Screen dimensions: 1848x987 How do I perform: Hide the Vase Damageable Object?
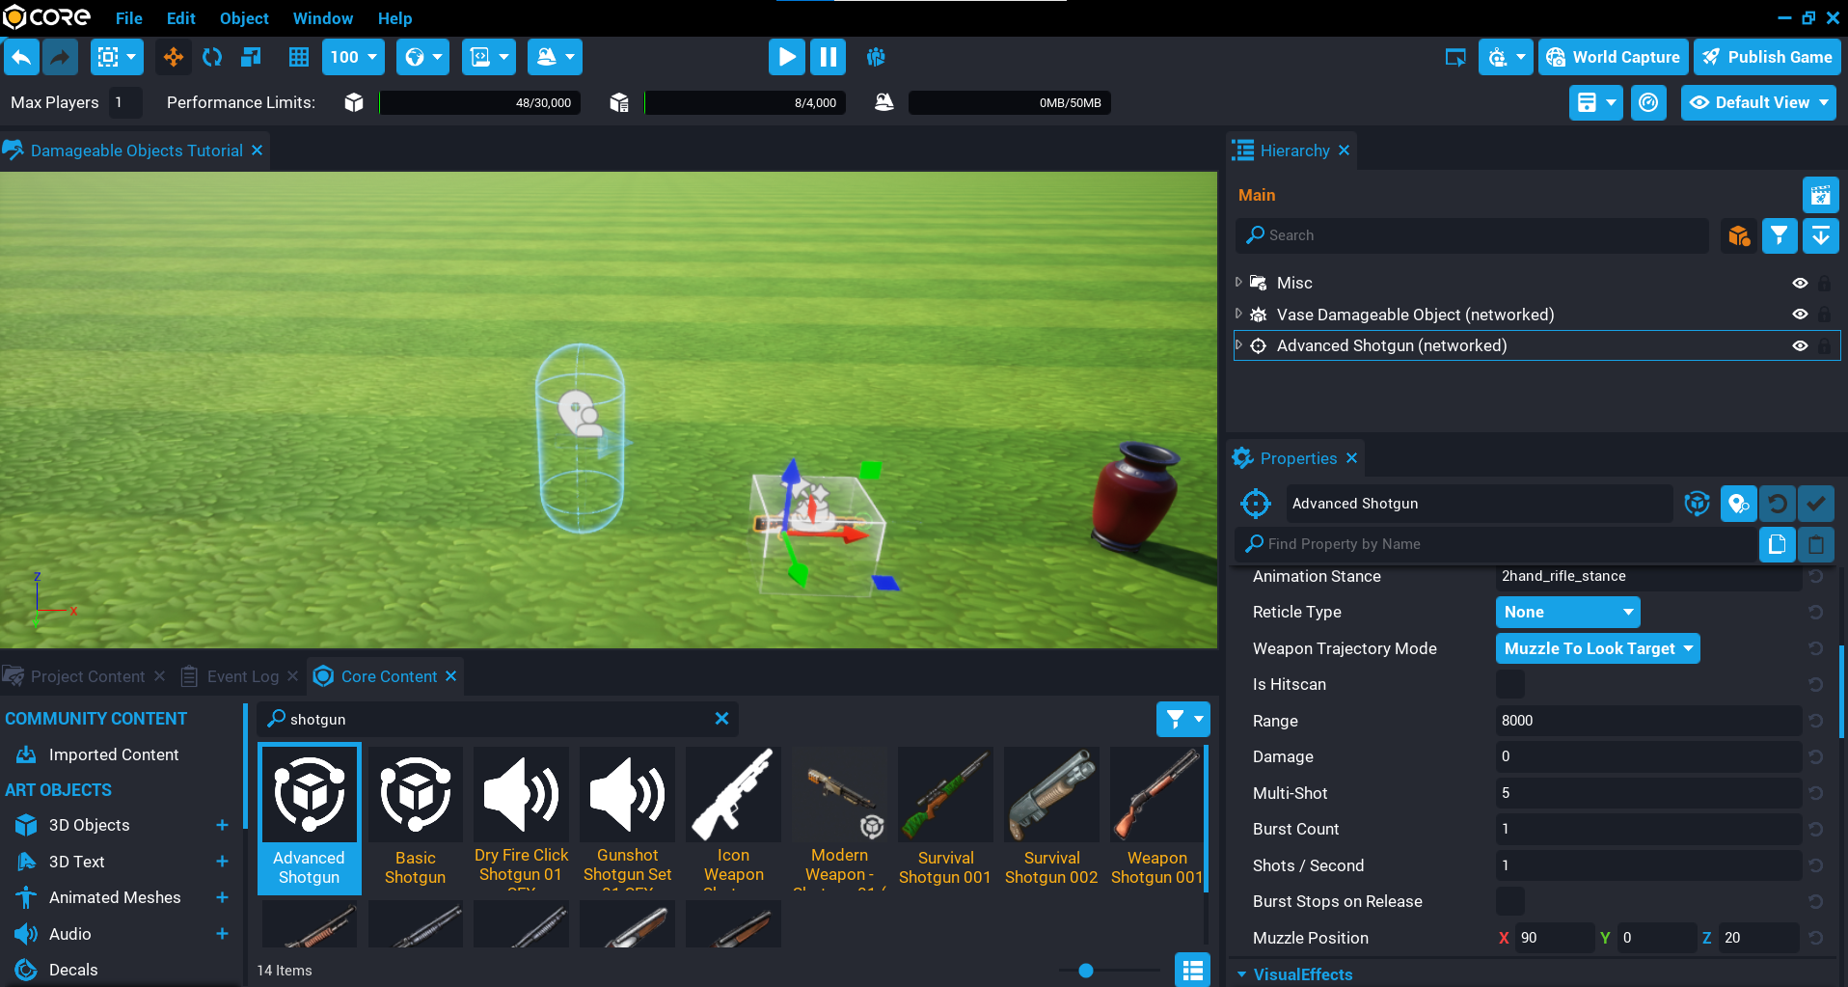(1800, 315)
